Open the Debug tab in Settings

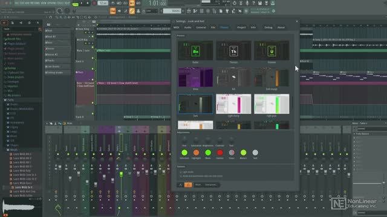(x=268, y=27)
